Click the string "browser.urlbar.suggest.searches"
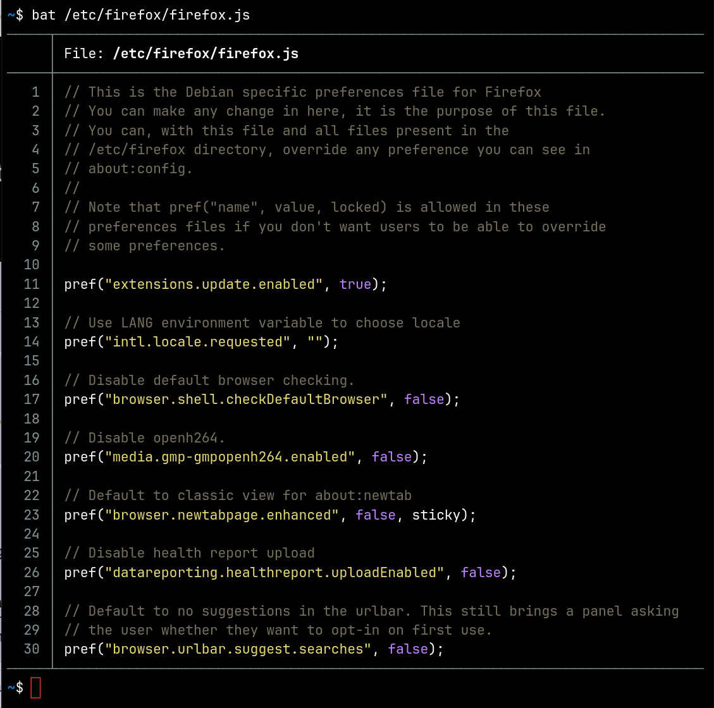 238,649
